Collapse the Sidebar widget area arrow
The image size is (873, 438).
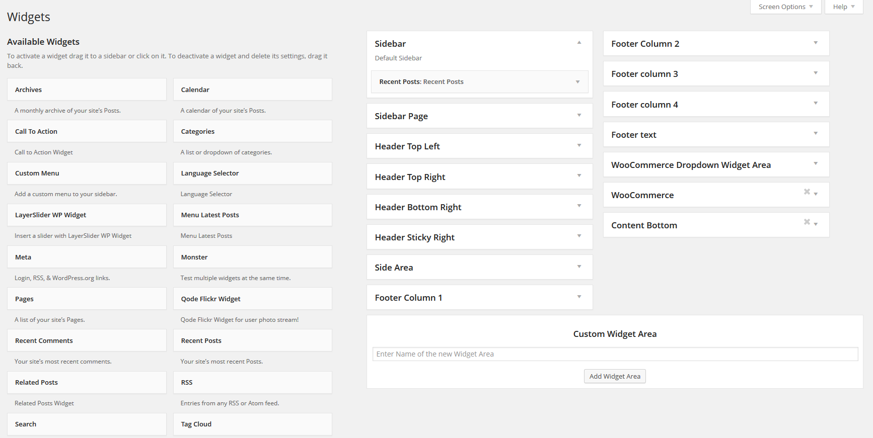pyautogui.click(x=579, y=43)
